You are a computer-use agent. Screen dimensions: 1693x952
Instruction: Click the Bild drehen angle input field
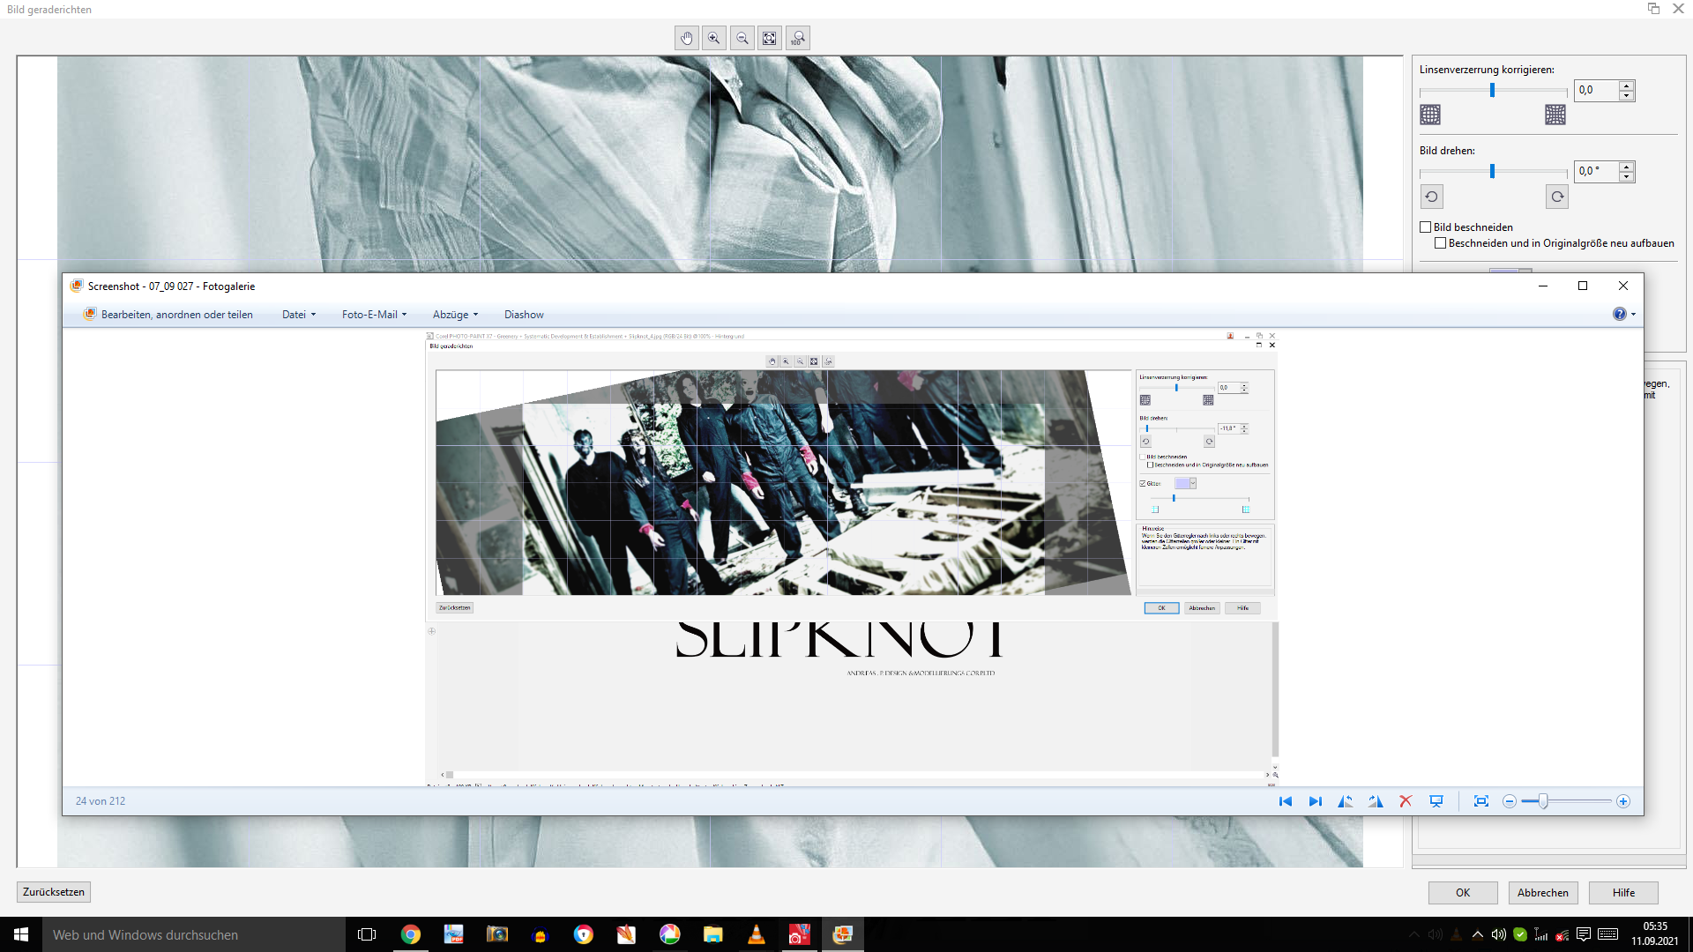1597,171
